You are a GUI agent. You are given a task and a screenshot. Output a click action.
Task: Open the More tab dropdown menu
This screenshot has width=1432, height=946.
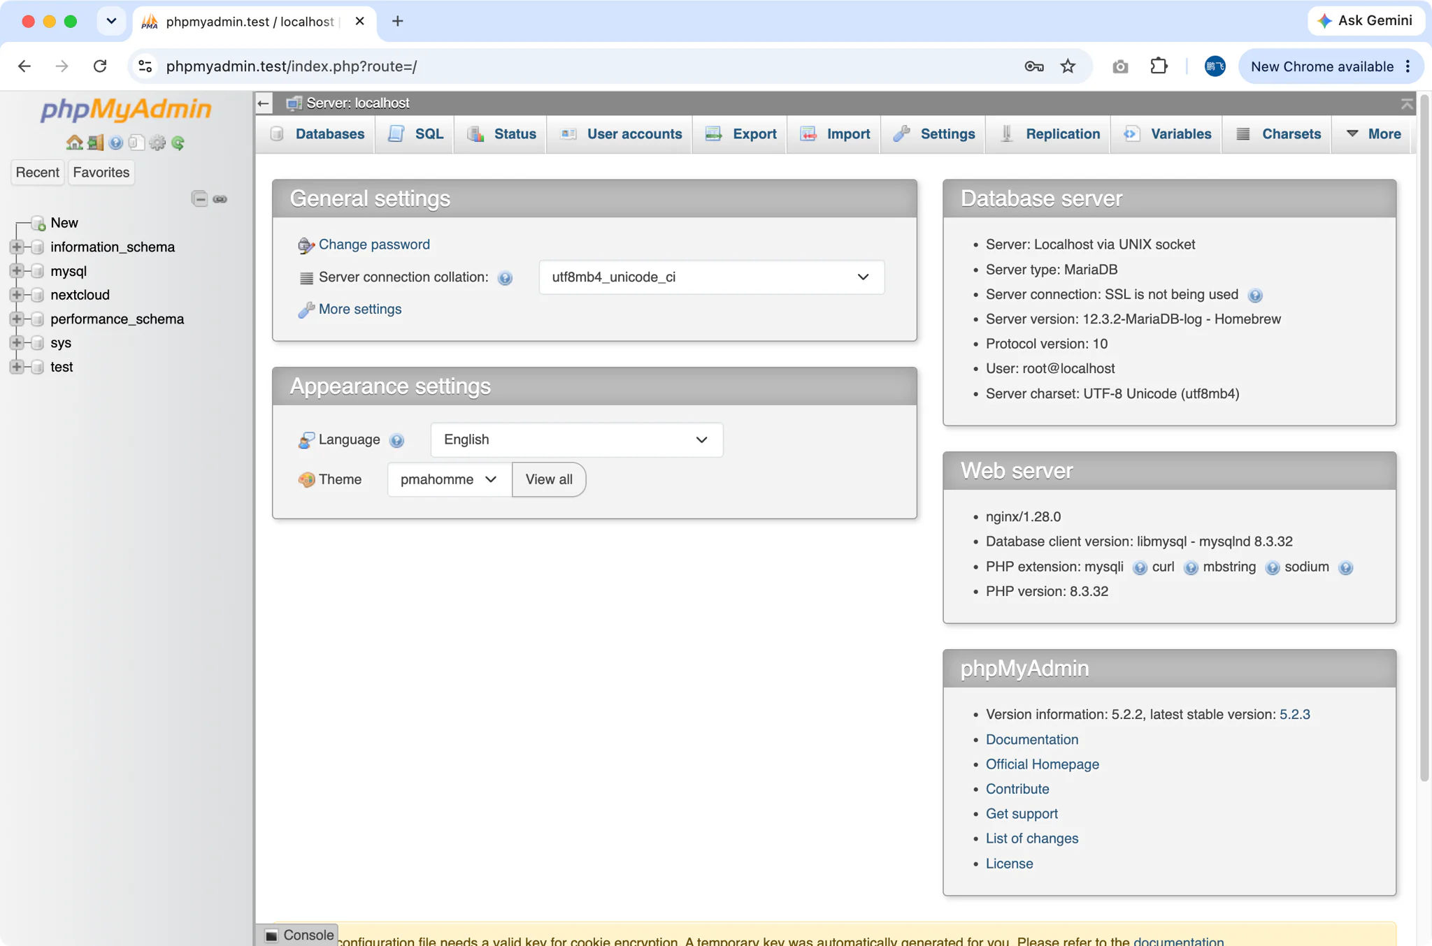1373,134
